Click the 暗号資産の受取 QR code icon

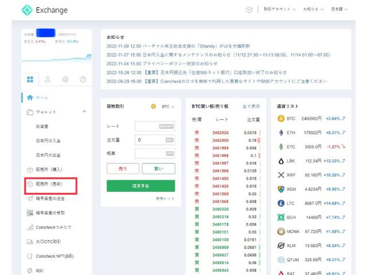(30, 213)
